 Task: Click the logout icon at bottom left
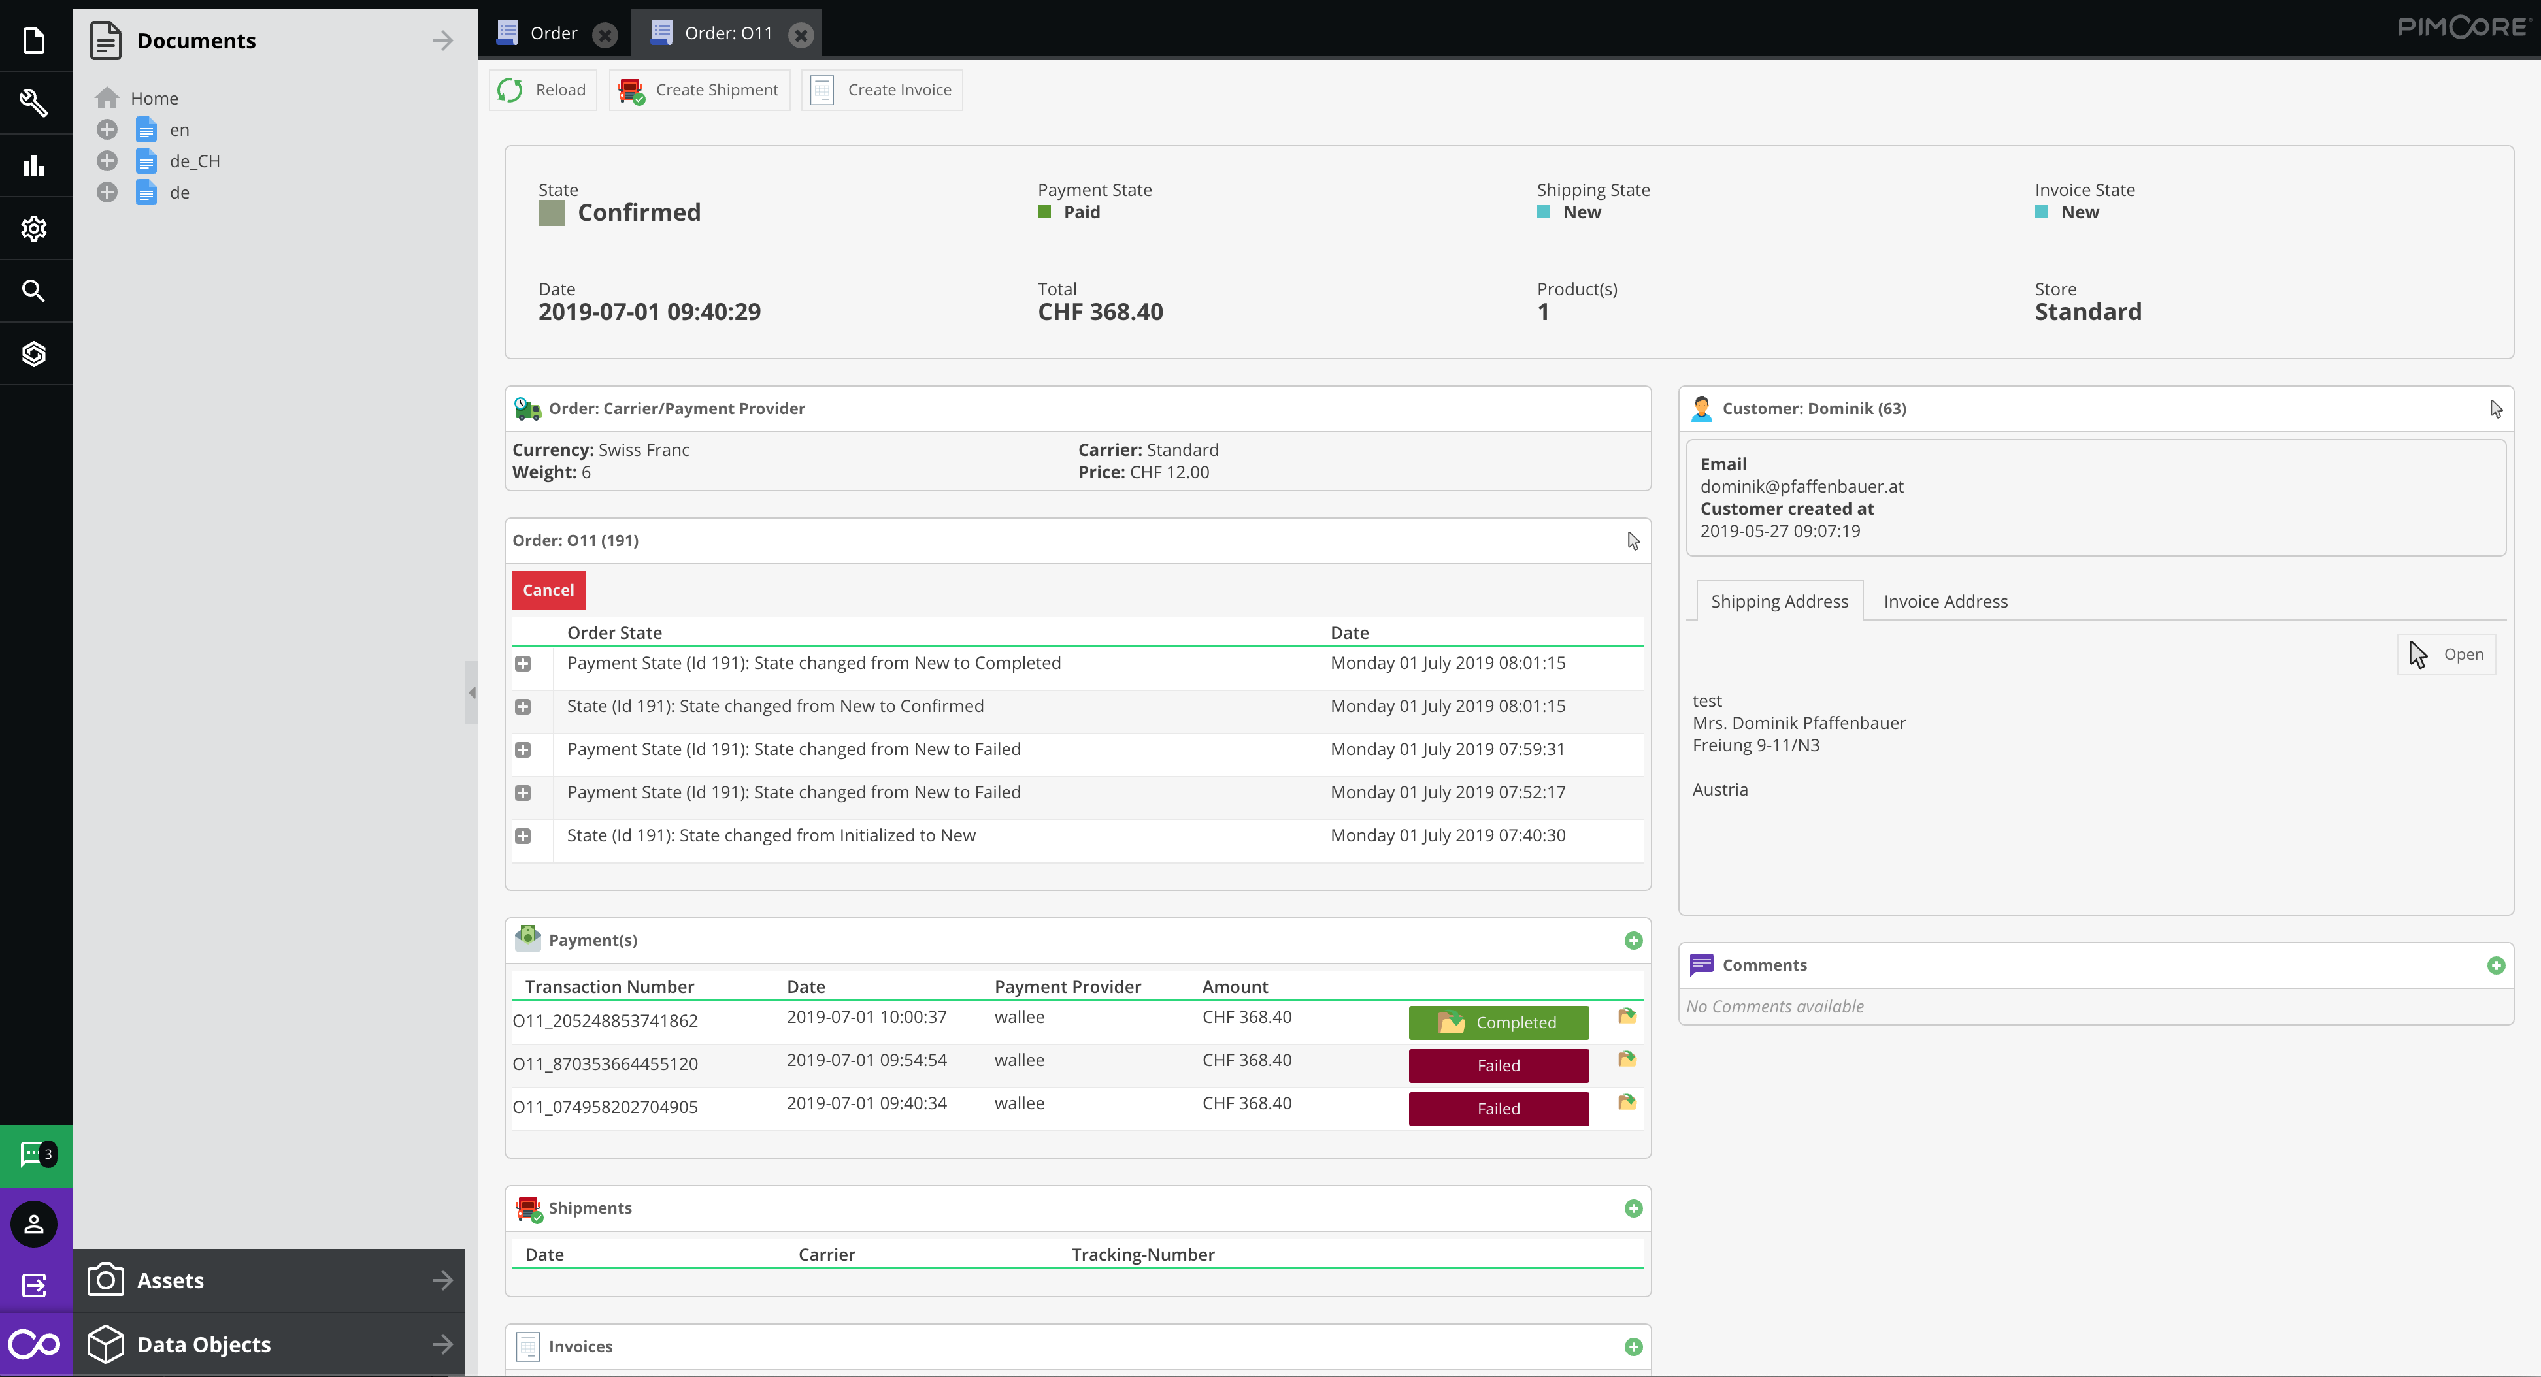pos(33,1284)
